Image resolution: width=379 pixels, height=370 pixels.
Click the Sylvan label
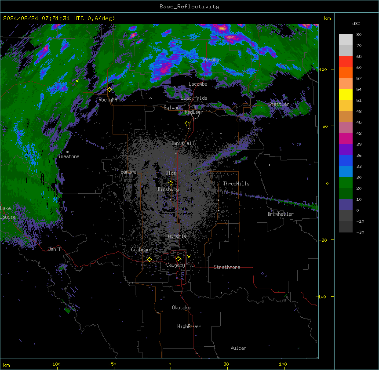pos(171,108)
